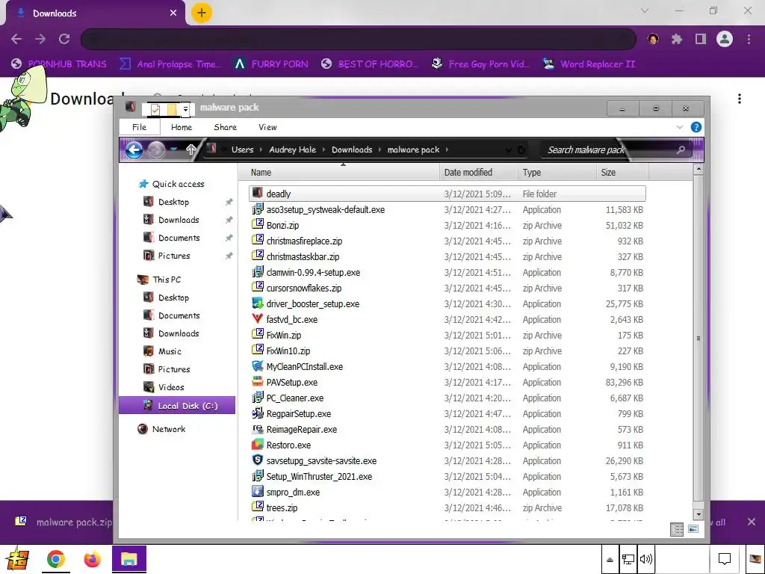Open Firefox from the taskbar
The width and height of the screenshot is (765, 574).
tap(92, 559)
